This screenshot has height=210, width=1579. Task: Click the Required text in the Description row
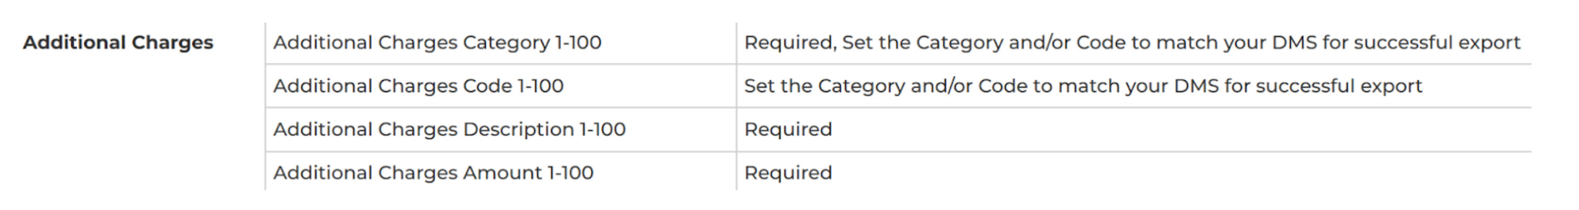point(788,129)
